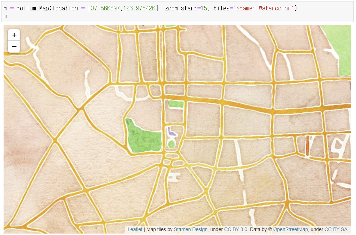Click the zoom_start=15 parameter in code
The width and height of the screenshot is (356, 235).
186,8
